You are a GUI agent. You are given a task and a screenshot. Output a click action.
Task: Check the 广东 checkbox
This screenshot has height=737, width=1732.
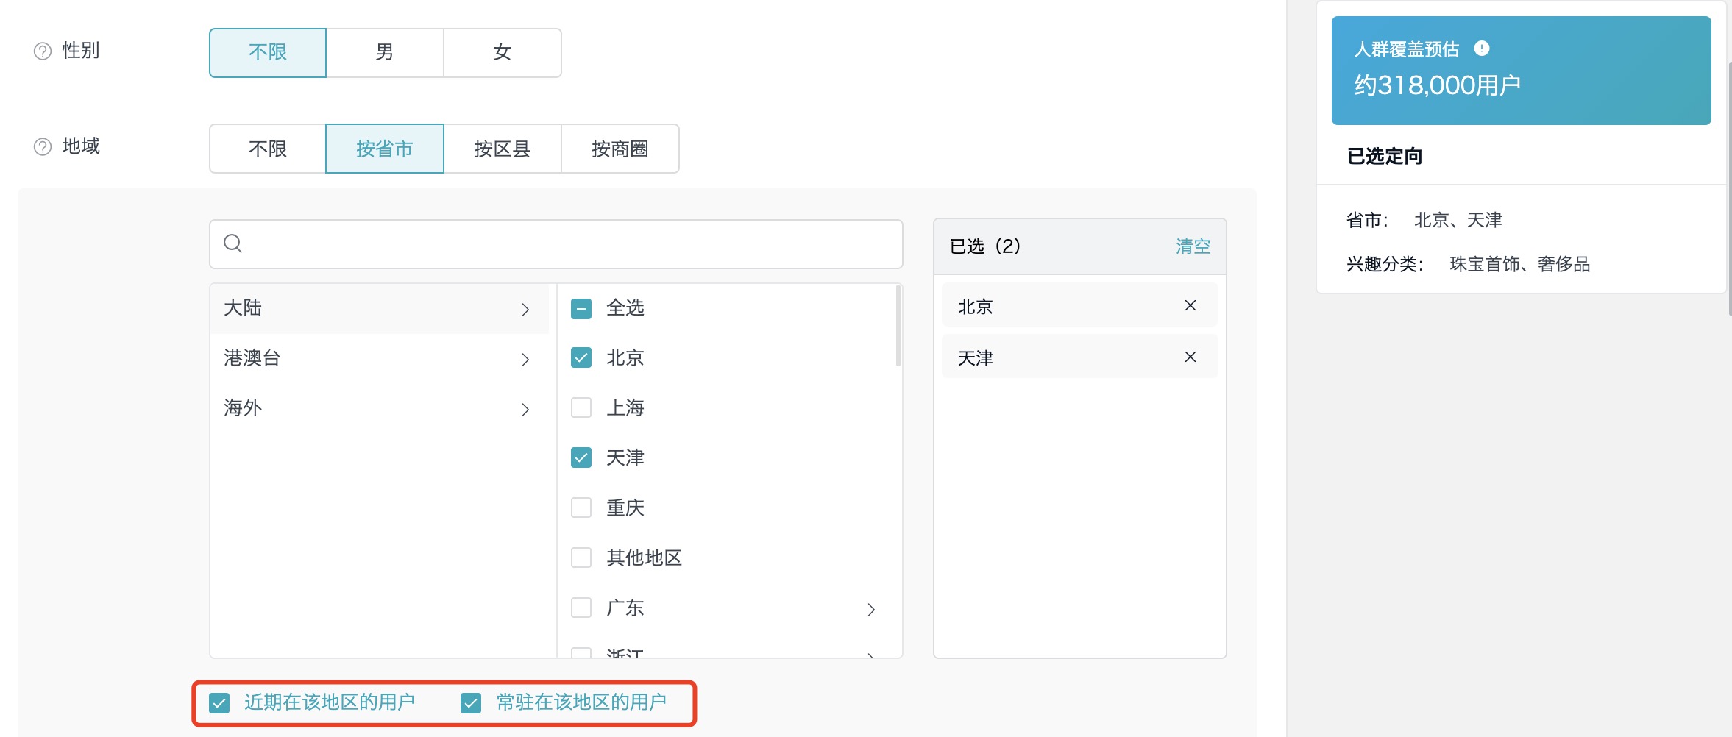pos(581,608)
